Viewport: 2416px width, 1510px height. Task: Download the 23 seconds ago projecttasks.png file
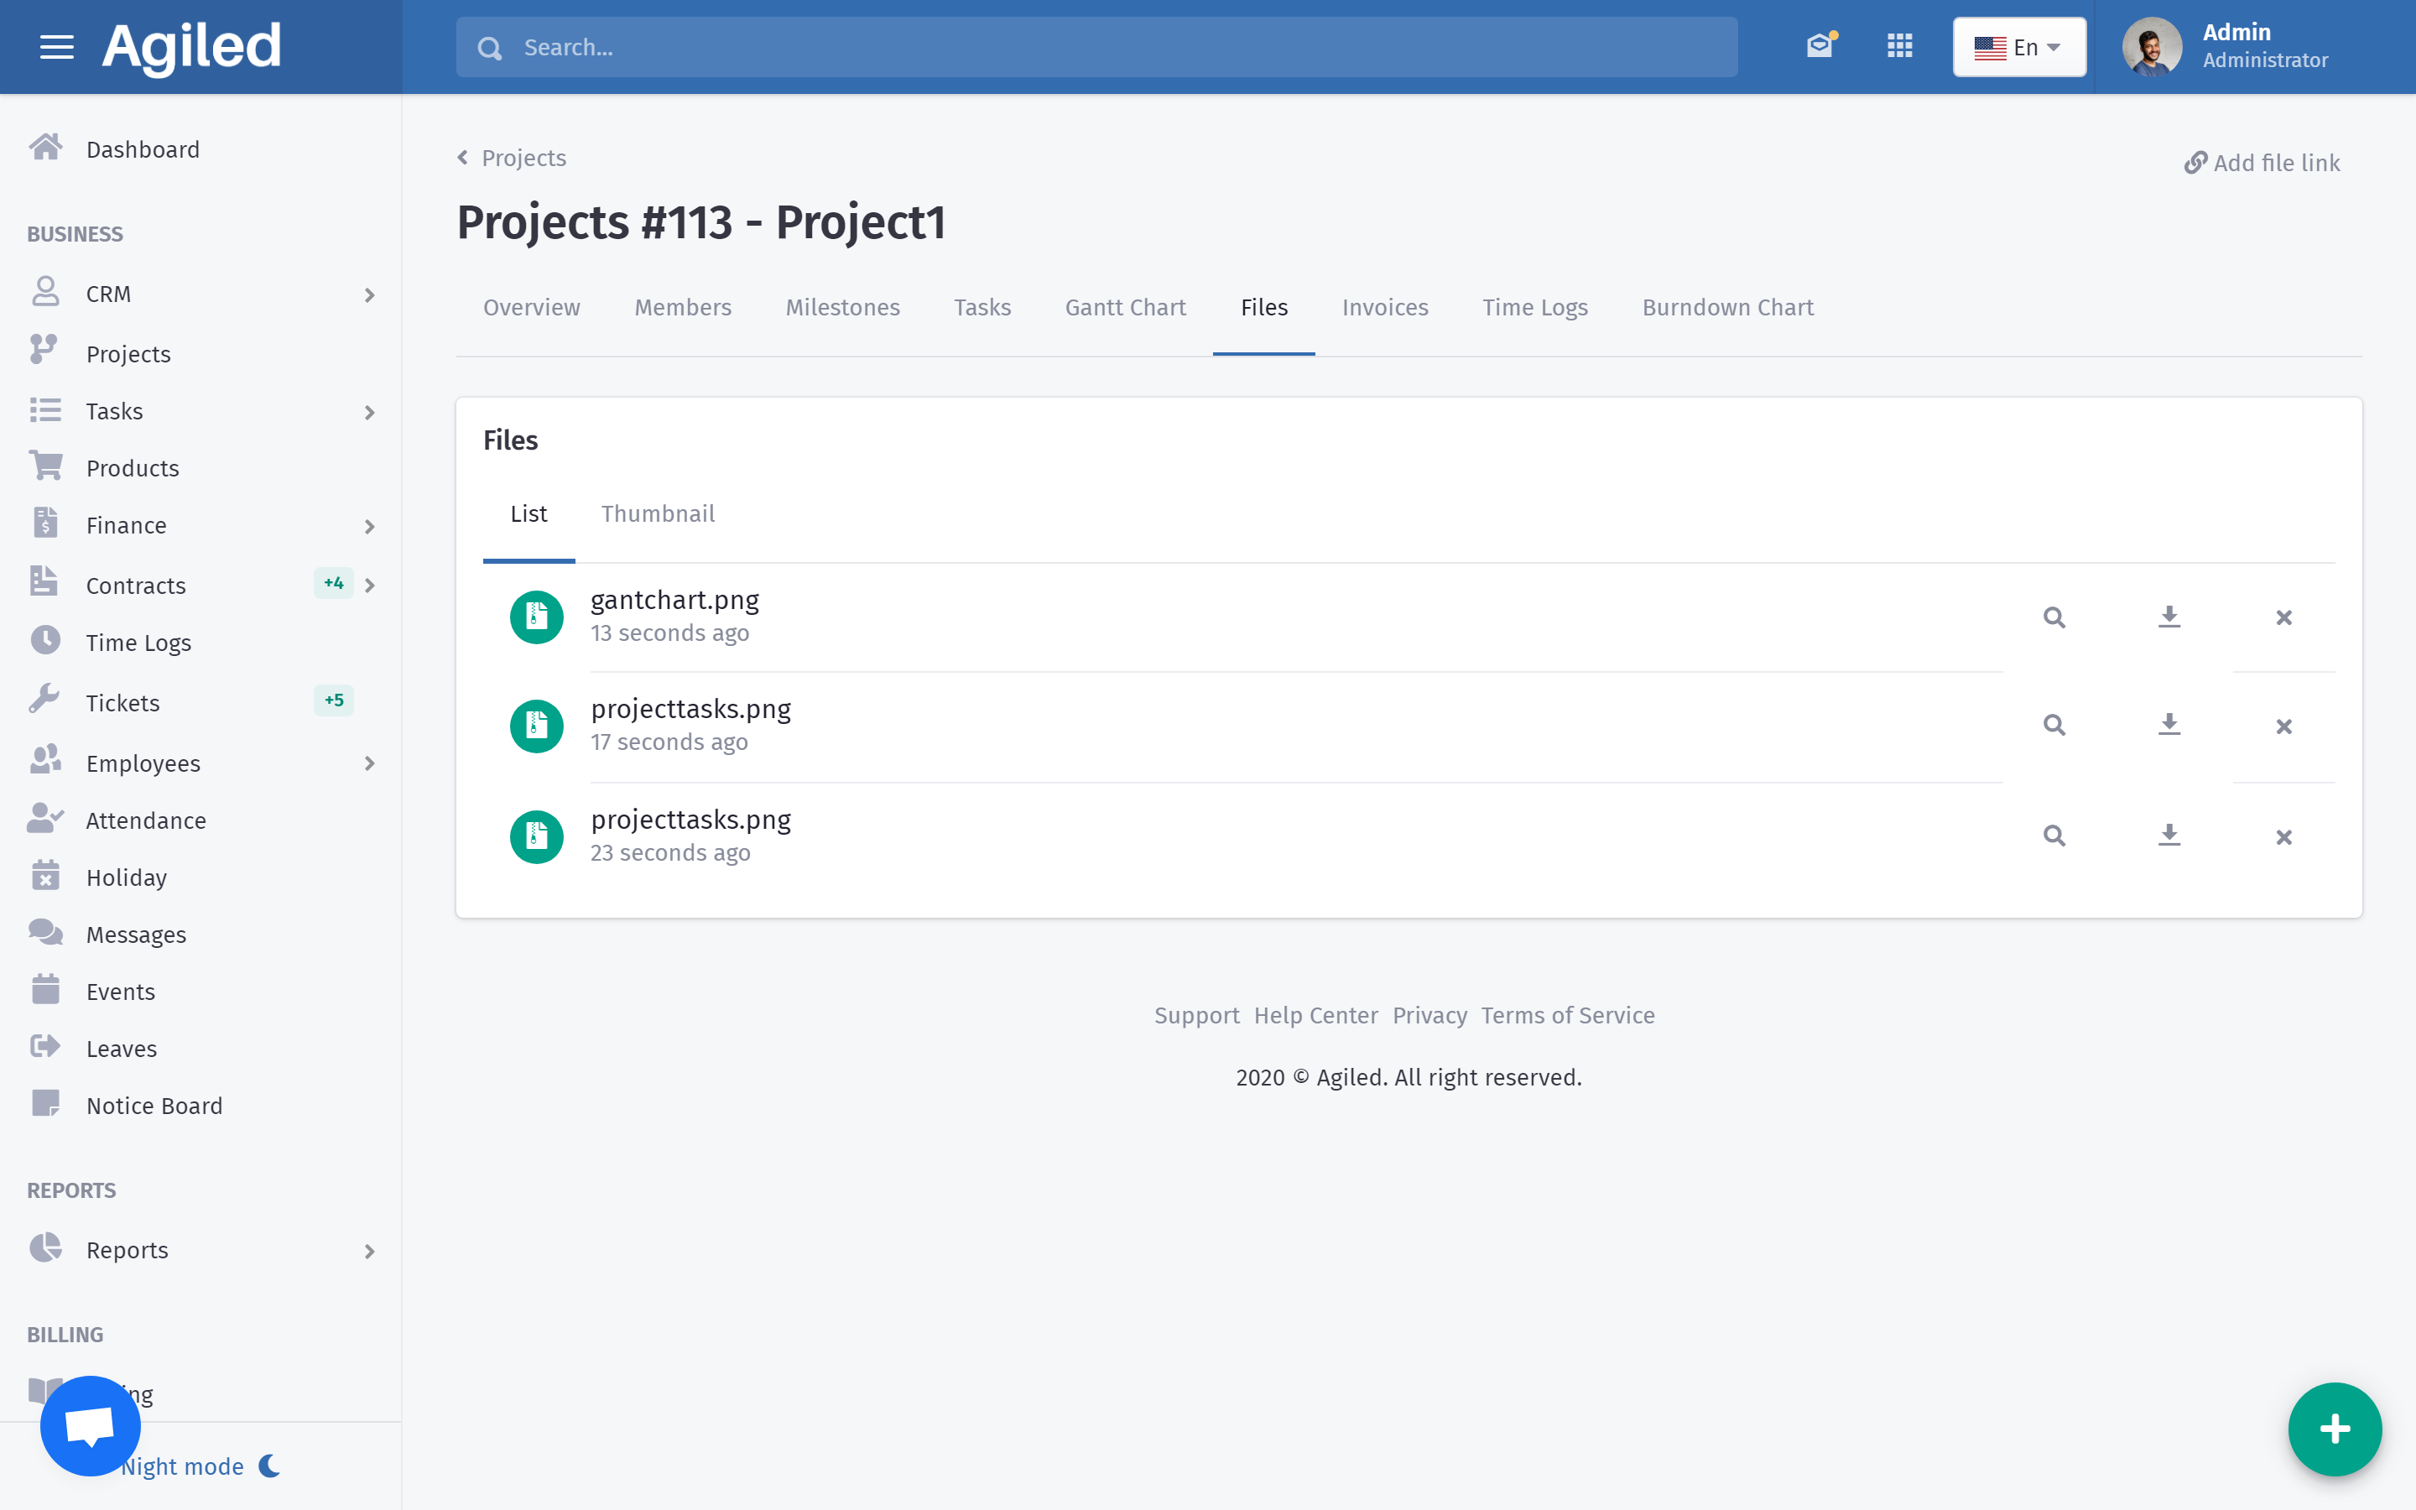click(x=2169, y=836)
